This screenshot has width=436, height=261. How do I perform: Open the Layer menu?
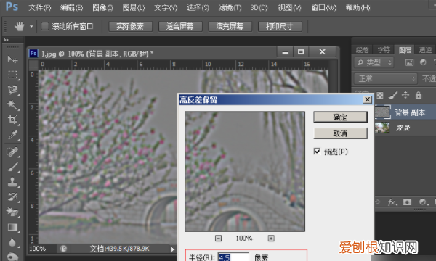(x=134, y=7)
